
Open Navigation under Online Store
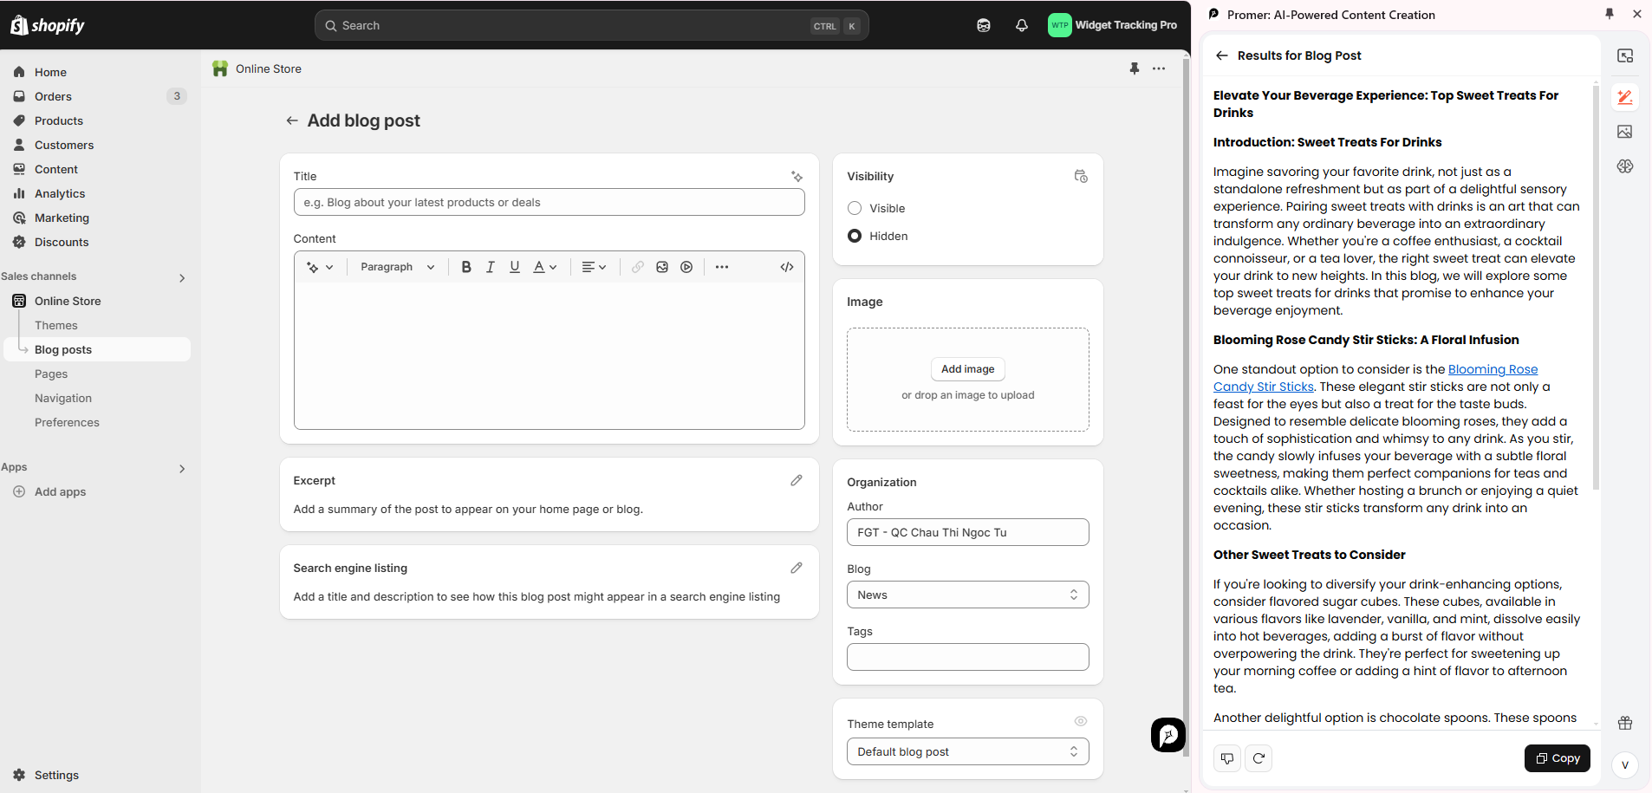click(63, 398)
